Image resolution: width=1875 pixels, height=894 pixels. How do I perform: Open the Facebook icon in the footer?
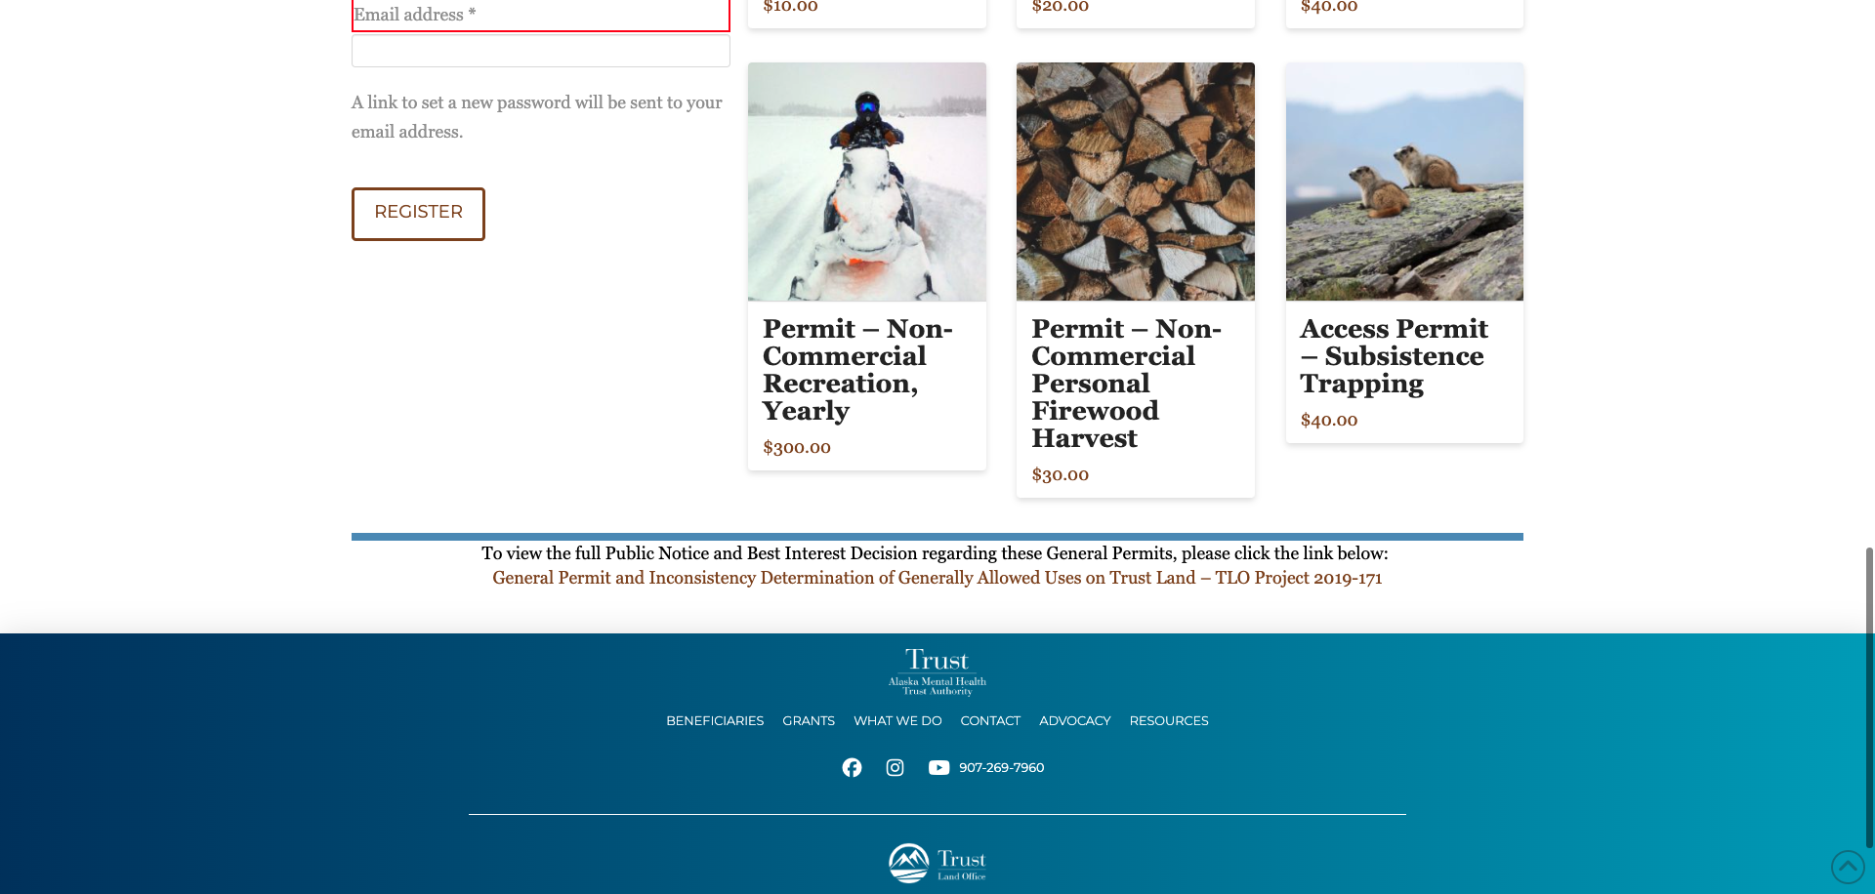pos(852,767)
